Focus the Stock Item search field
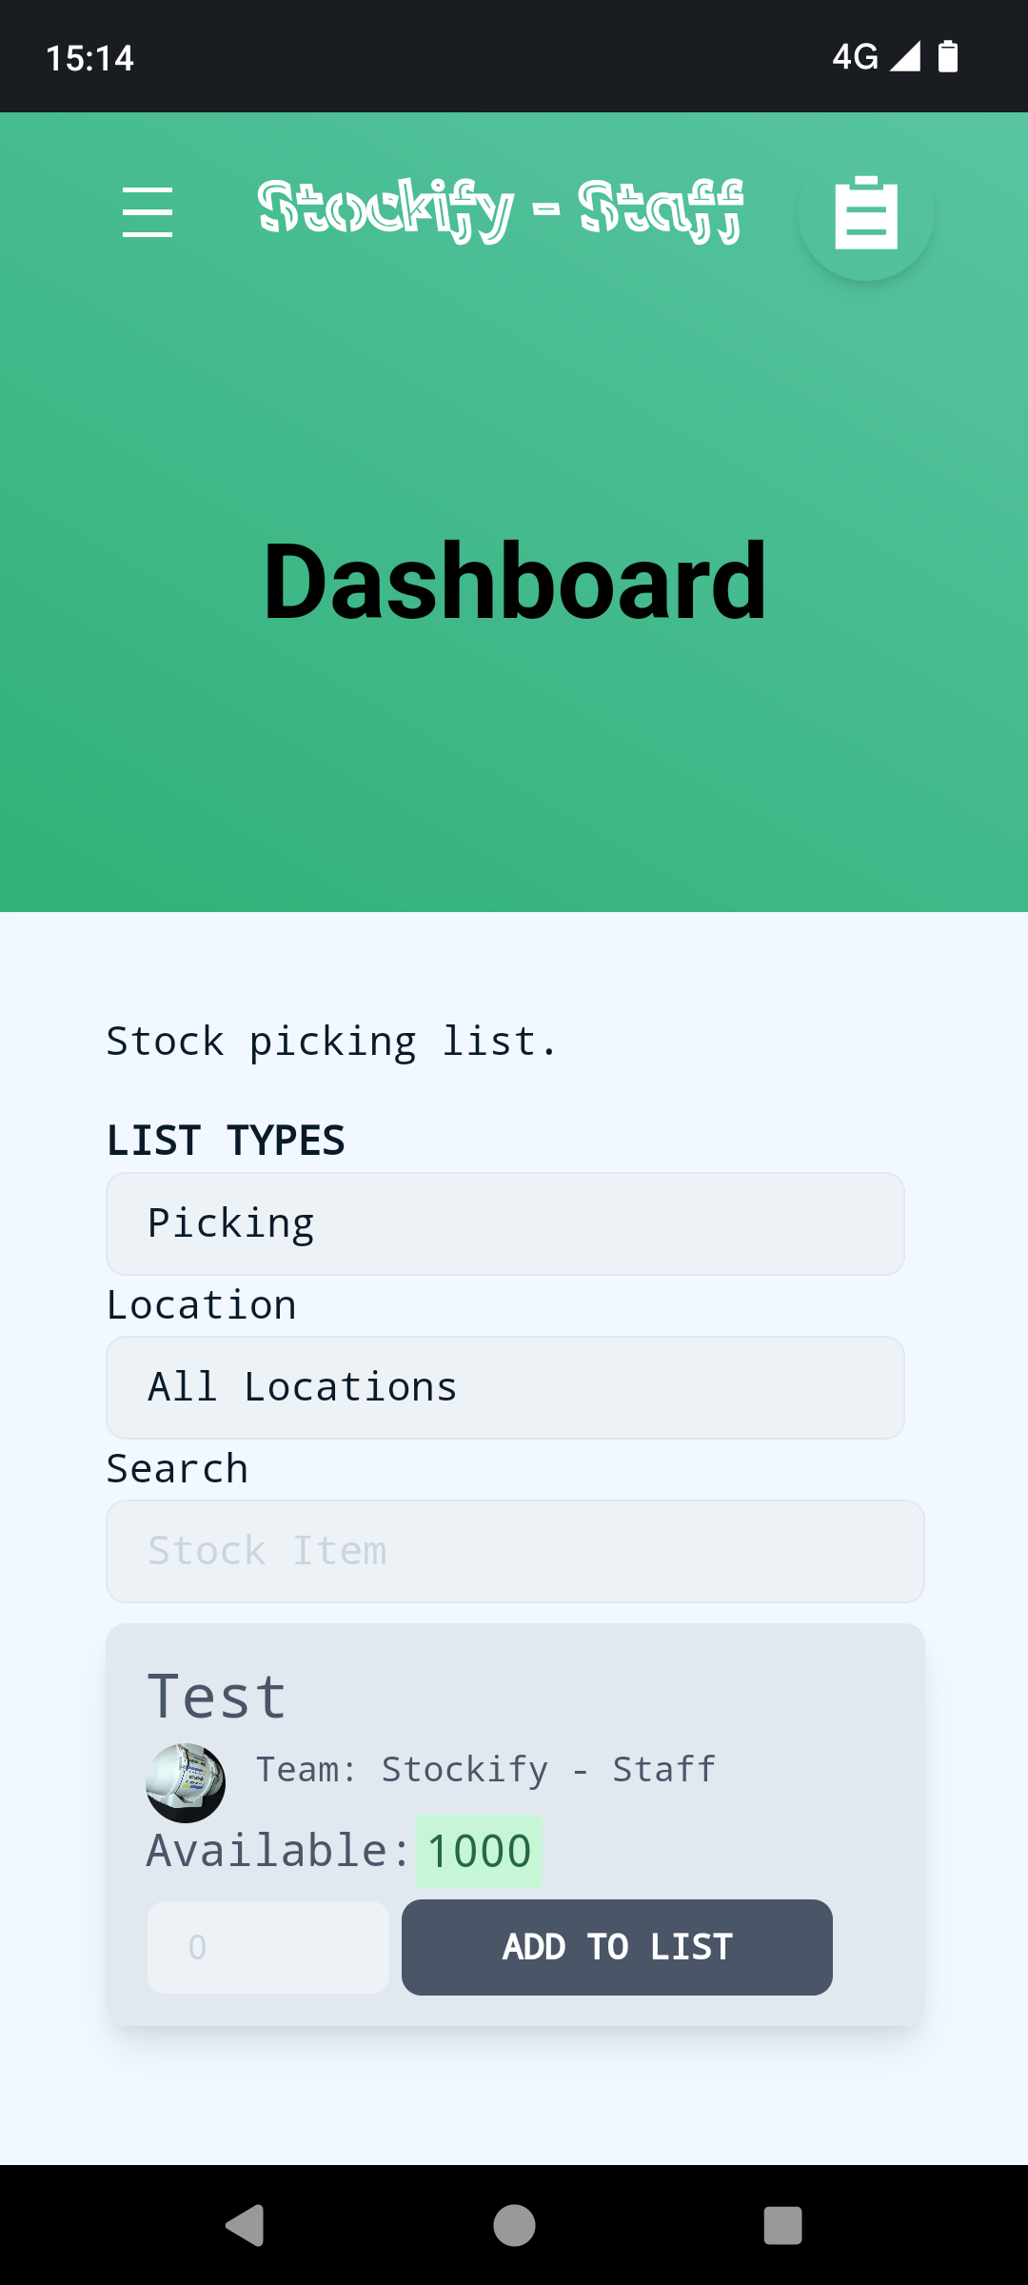The image size is (1028, 2285). [x=514, y=1551]
